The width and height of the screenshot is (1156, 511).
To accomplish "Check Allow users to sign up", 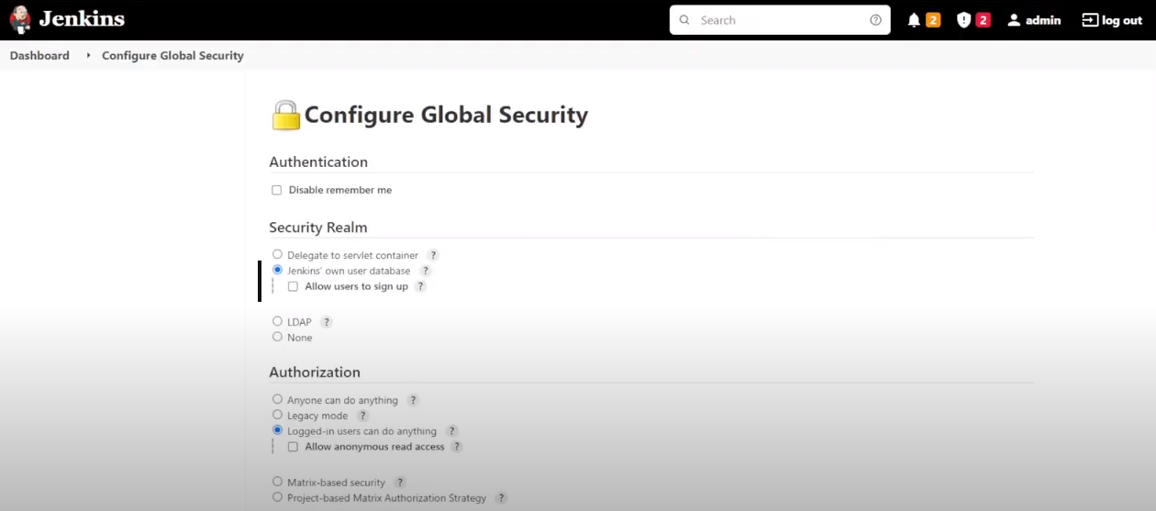I will [293, 286].
